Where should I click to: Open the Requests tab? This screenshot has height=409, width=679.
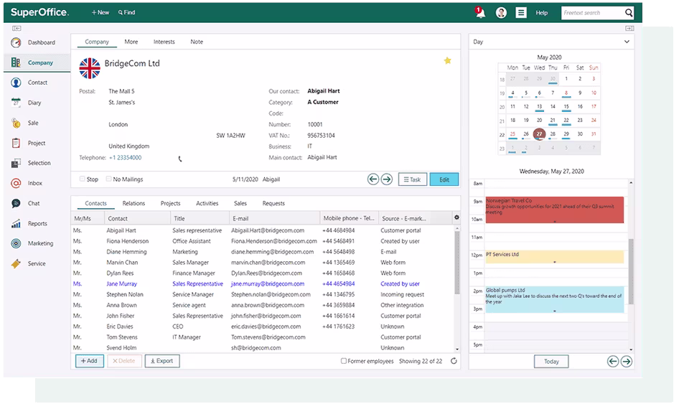tap(273, 203)
